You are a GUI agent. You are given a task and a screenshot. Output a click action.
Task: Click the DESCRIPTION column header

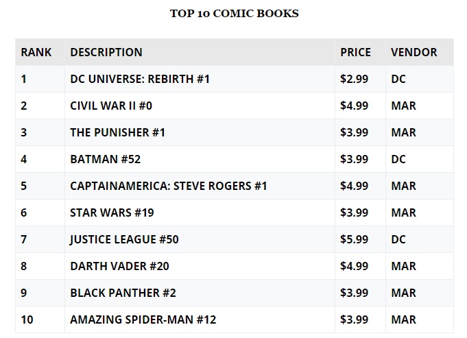tap(106, 52)
